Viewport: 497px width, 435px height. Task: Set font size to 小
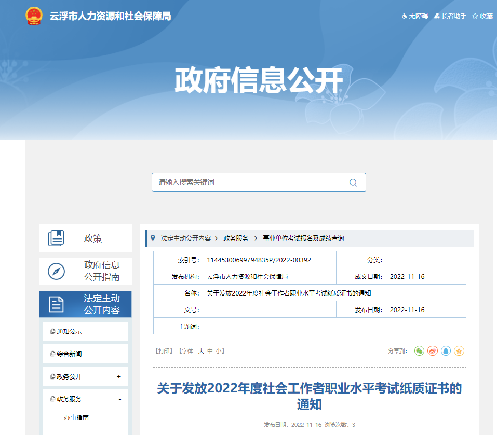coord(219,351)
